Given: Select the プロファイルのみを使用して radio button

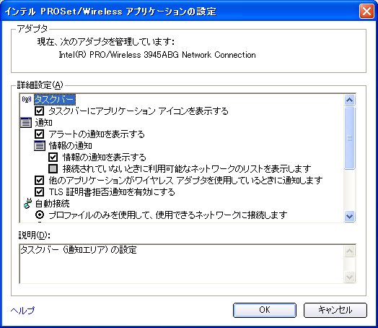Looking at the screenshot, I should (40, 215).
